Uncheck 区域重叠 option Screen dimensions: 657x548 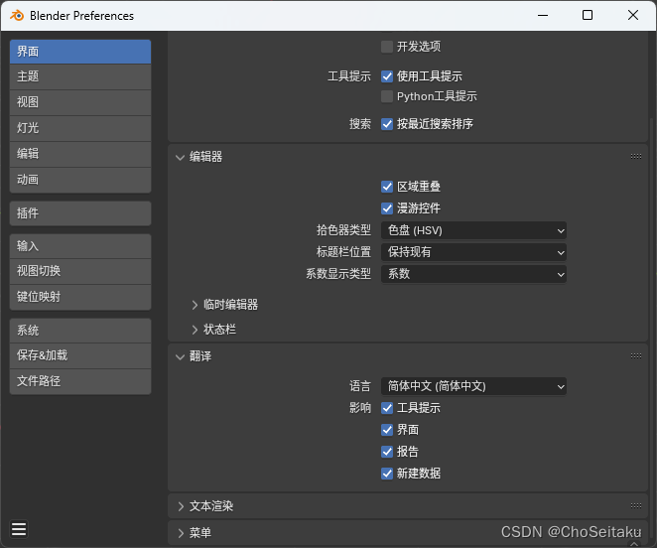click(387, 187)
